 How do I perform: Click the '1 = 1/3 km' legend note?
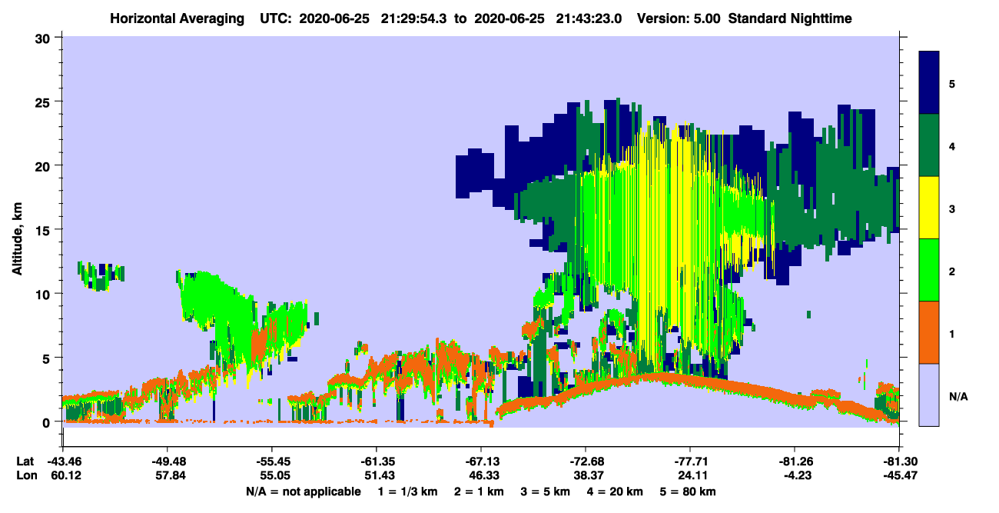[408, 491]
